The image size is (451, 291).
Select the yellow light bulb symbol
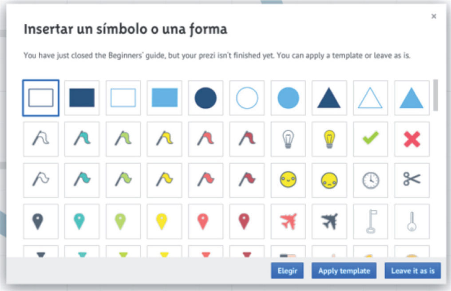(x=329, y=139)
